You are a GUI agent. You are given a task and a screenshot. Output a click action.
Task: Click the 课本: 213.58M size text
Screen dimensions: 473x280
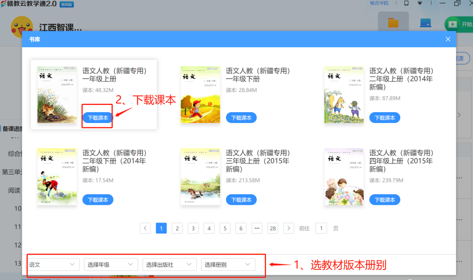click(243, 180)
